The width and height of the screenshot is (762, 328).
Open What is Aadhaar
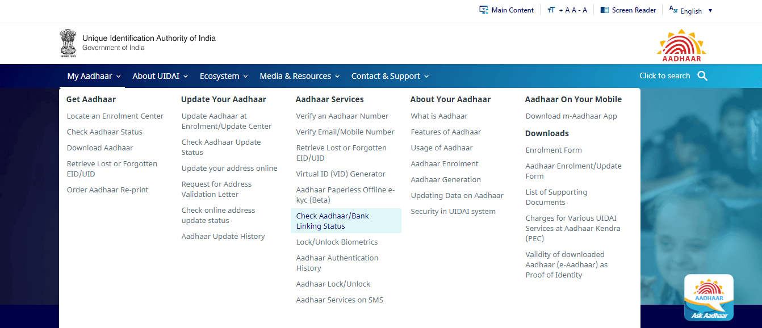point(439,116)
